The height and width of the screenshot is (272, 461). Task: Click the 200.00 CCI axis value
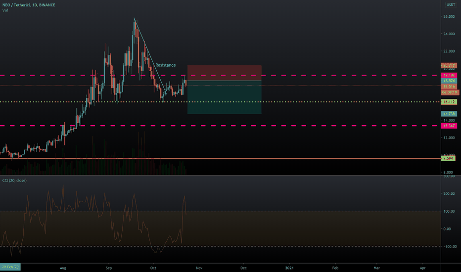pyautogui.click(x=449, y=193)
